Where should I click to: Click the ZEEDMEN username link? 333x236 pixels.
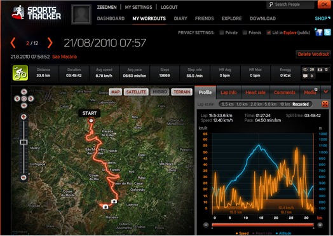click(x=107, y=7)
